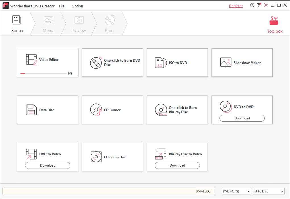The image size is (290, 199).
Task: Click the Toolbox label text
Action: click(275, 31)
